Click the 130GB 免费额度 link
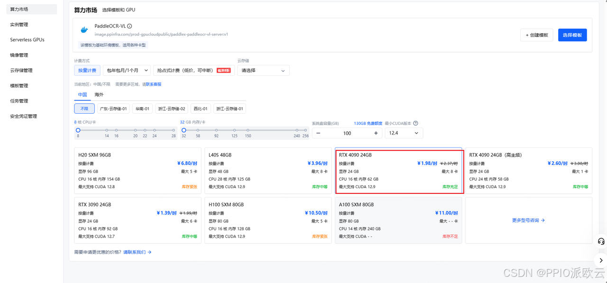 pos(368,123)
